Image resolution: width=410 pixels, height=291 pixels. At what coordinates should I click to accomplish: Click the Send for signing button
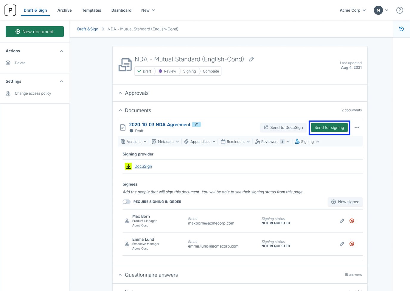click(329, 127)
